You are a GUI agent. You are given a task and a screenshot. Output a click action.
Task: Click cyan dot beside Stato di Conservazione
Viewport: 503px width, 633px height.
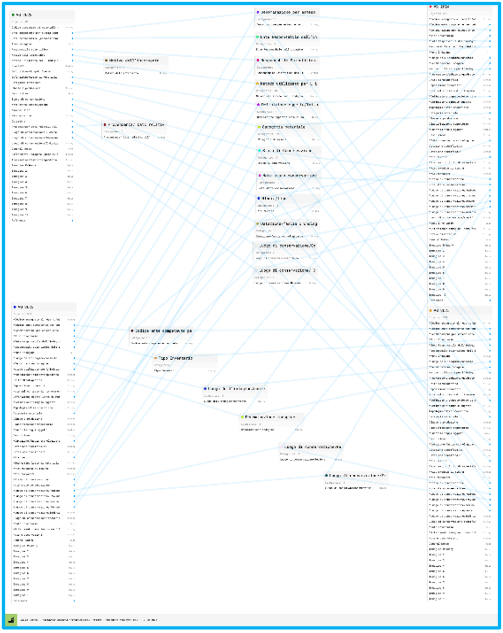[x=259, y=151]
